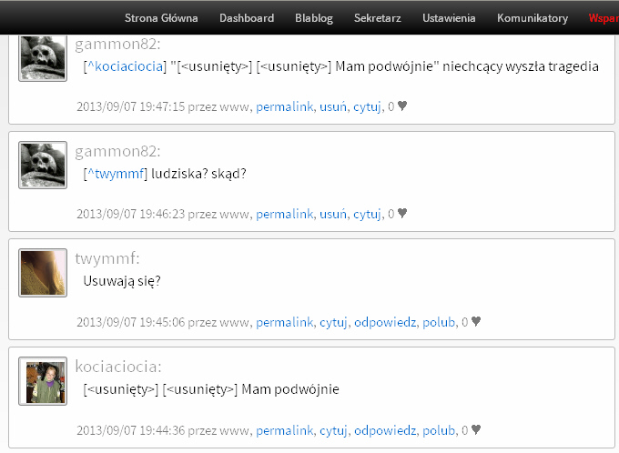Open kociaciocia's avatar picture
Image resolution: width=619 pixels, height=453 pixels.
click(x=43, y=381)
